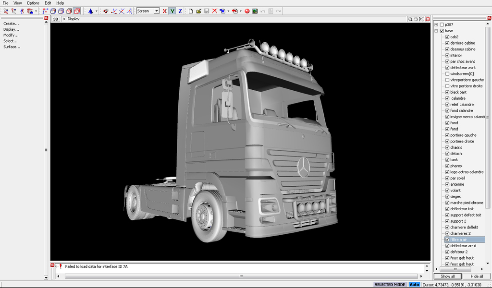
Task: Click the open file folder icon
Action: 198,11
